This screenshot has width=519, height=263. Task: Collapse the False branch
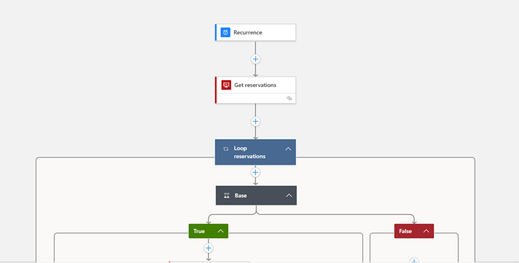tap(427, 231)
